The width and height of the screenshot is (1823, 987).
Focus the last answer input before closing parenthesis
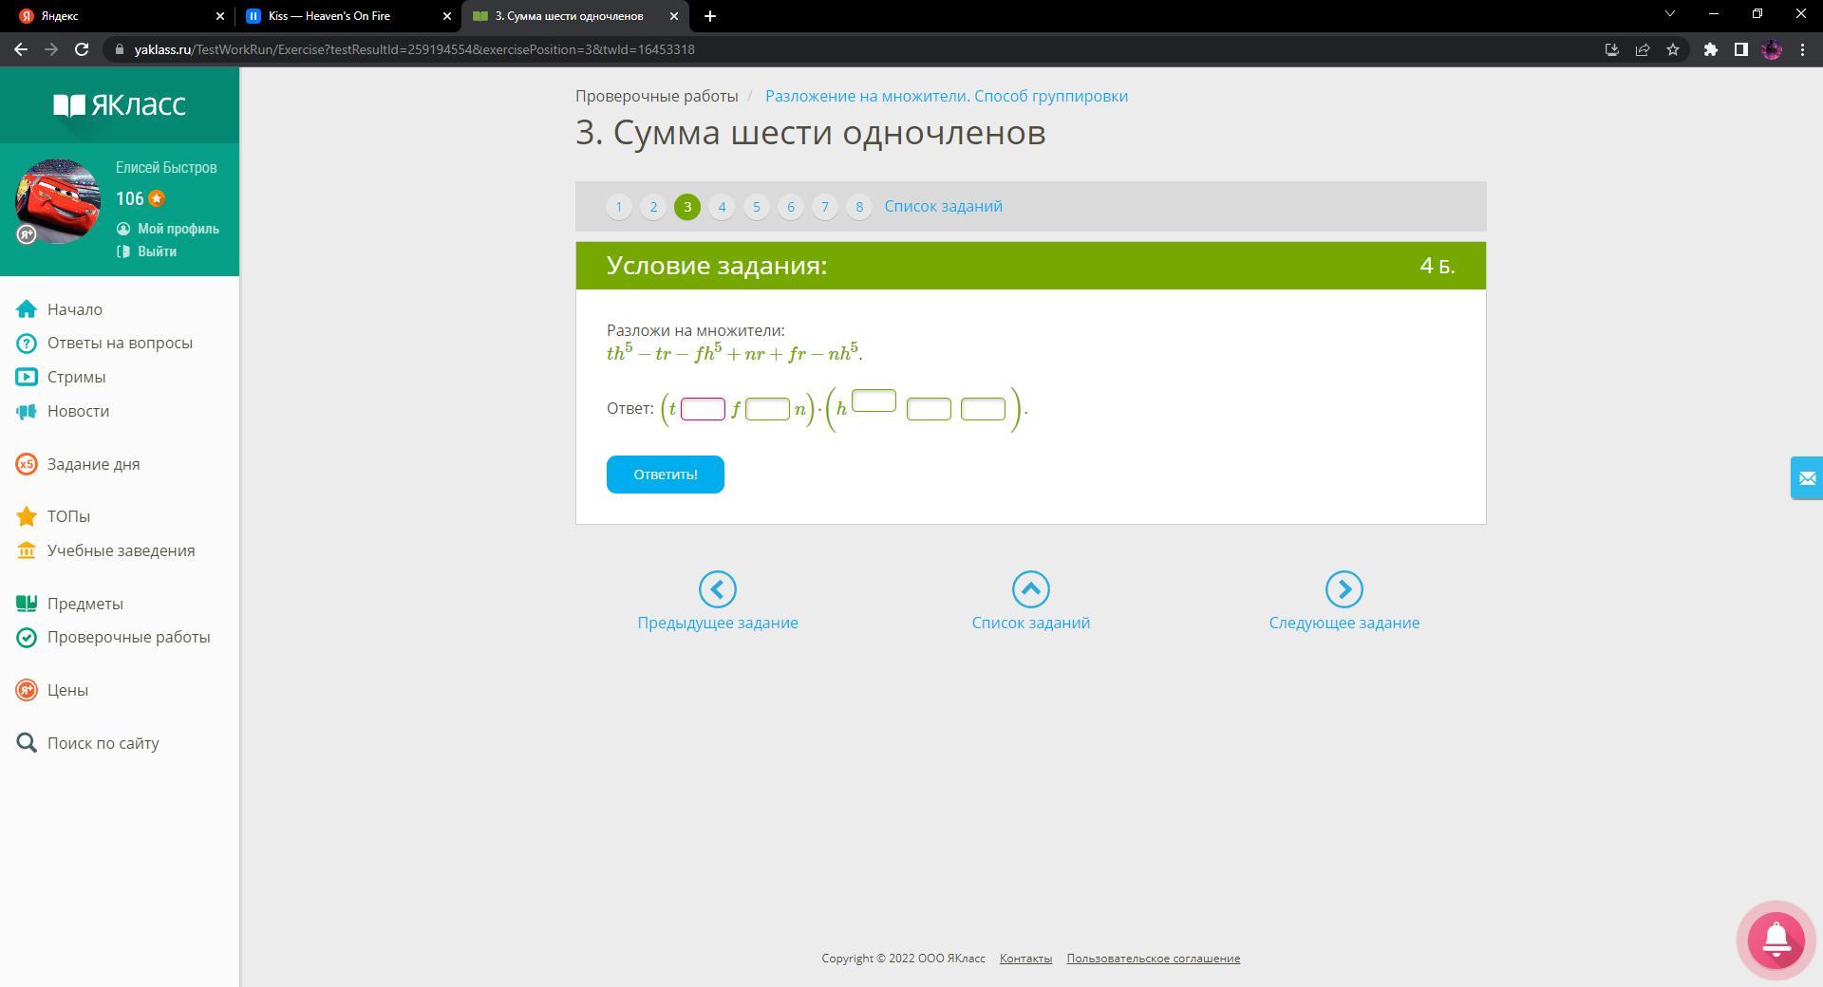(983, 409)
